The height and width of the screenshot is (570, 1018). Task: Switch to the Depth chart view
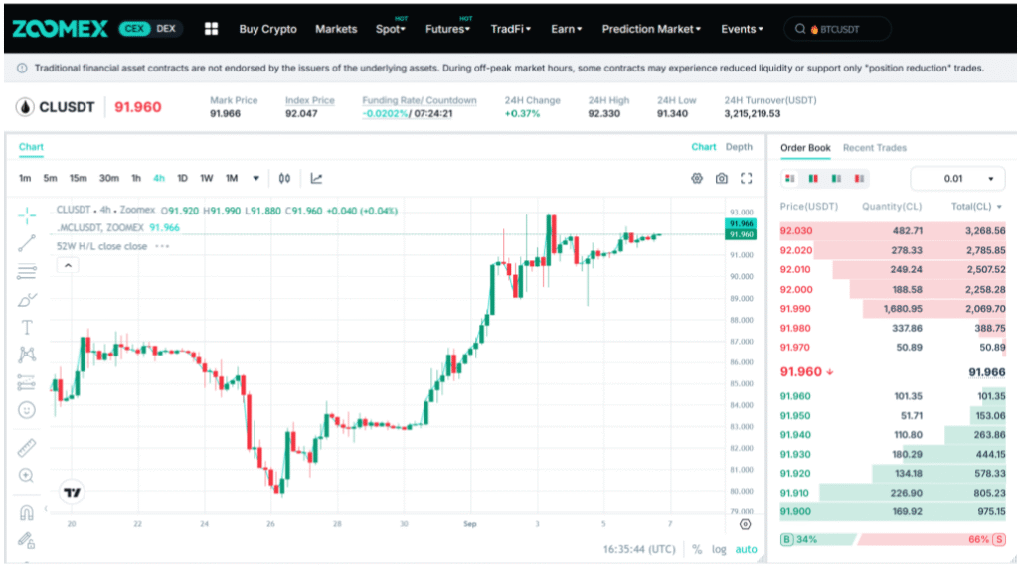click(x=739, y=147)
